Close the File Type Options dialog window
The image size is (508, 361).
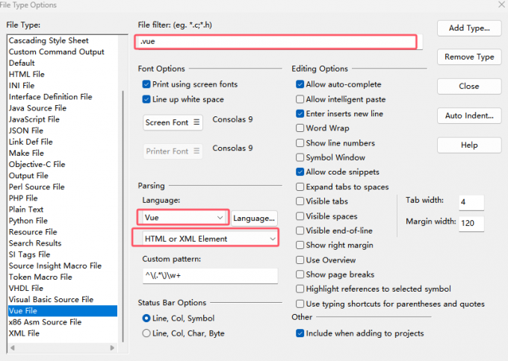tap(499, 5)
